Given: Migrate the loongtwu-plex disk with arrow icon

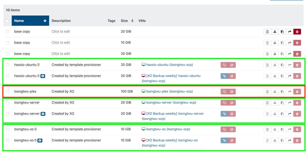Looking at the screenshot, I should (290, 91).
